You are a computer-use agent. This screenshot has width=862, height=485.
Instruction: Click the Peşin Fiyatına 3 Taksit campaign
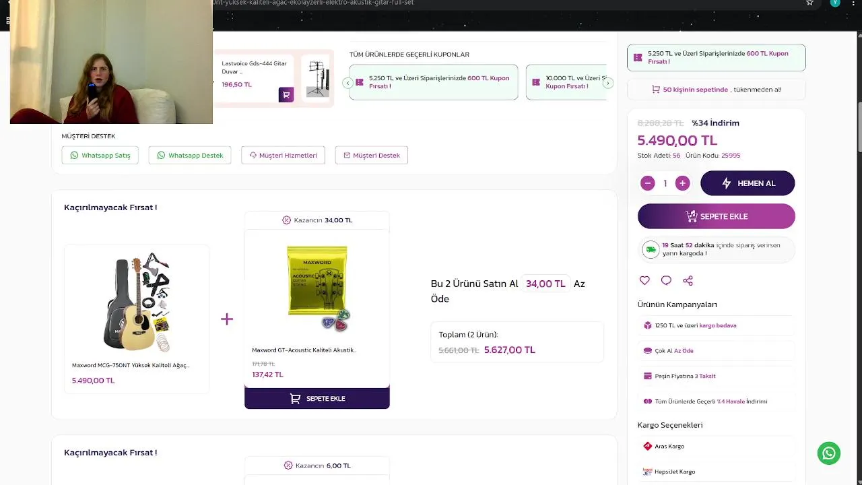716,376
